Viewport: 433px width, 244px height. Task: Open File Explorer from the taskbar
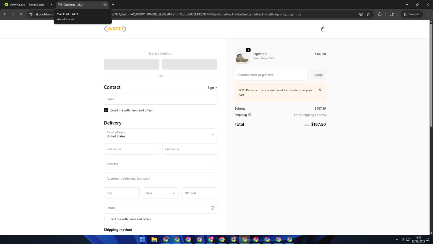(154, 239)
